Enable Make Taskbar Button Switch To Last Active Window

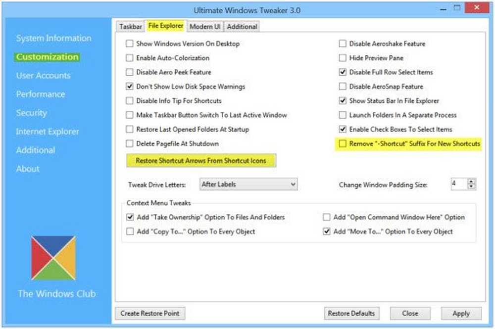[129, 115]
